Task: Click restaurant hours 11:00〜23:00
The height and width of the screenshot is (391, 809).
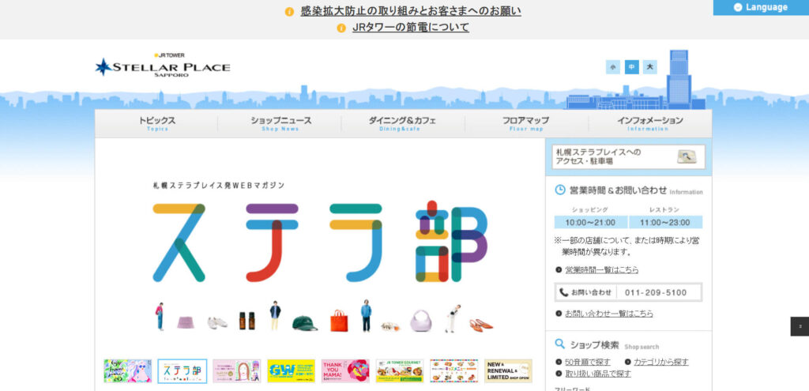Action: [x=665, y=222]
